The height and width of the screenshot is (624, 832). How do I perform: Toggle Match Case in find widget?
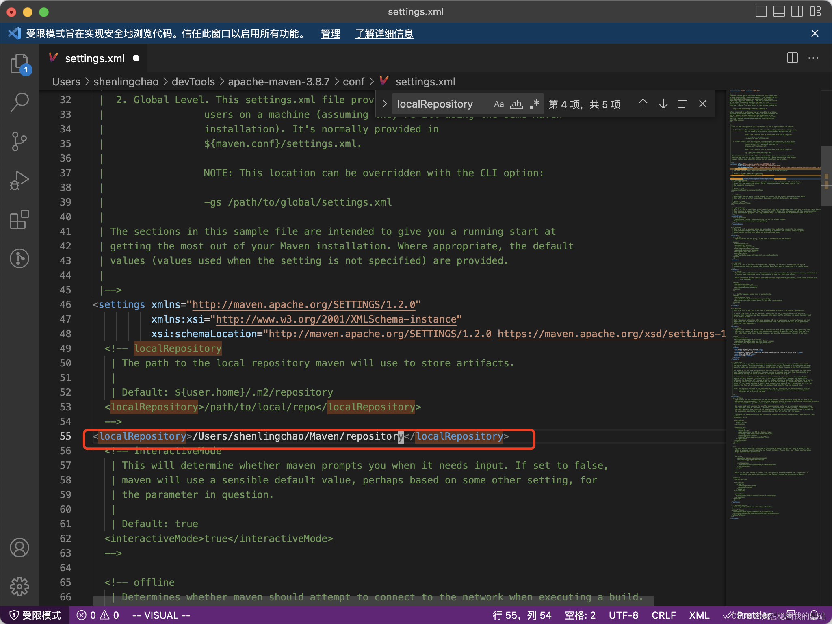(499, 104)
